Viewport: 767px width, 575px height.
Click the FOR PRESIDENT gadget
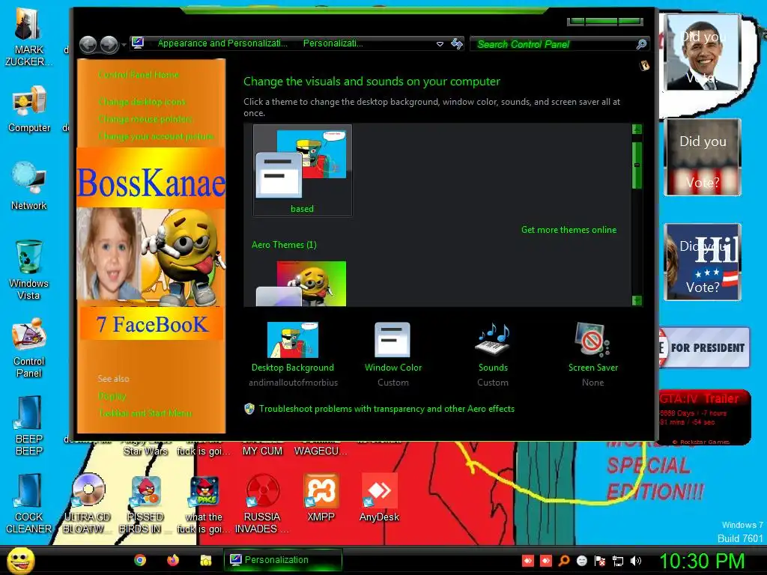(703, 347)
